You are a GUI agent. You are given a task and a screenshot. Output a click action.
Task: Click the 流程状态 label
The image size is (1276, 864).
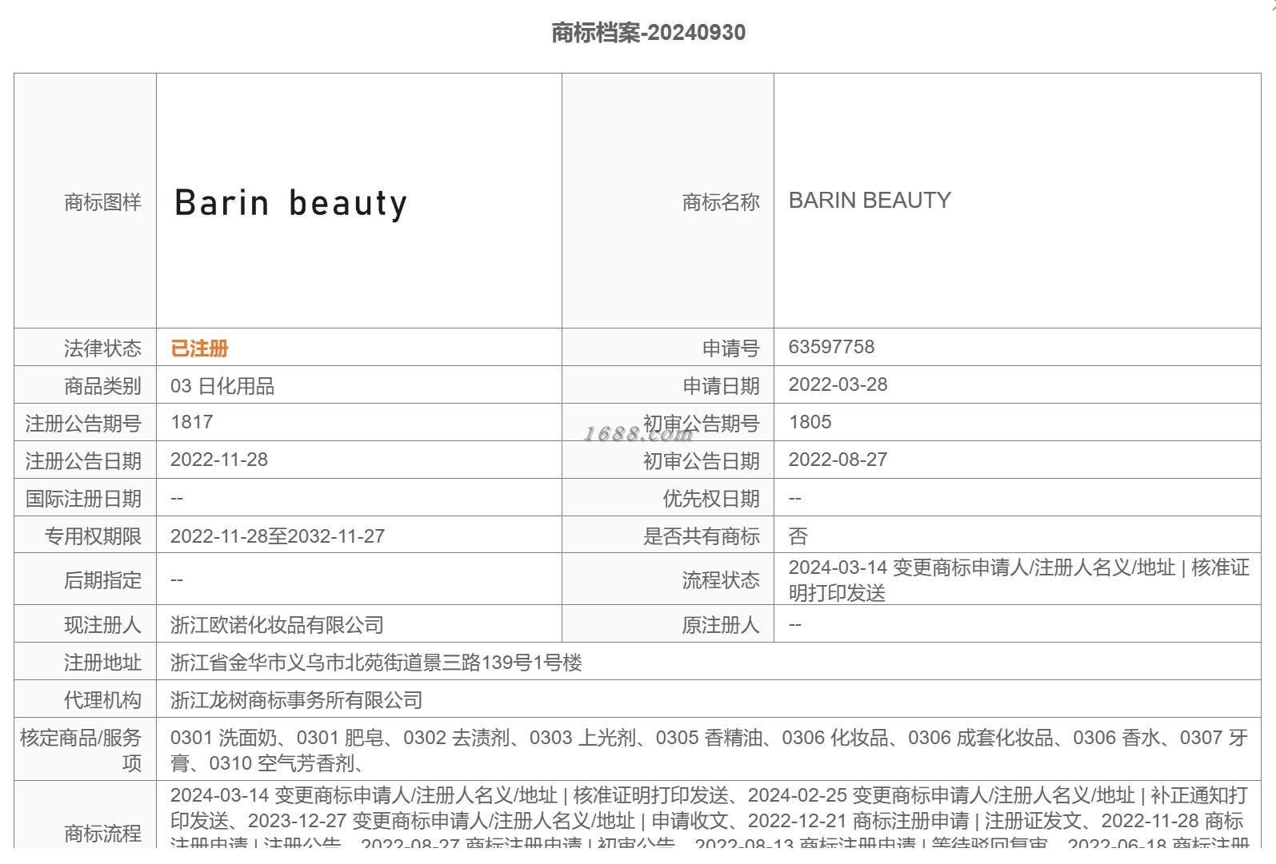[721, 580]
